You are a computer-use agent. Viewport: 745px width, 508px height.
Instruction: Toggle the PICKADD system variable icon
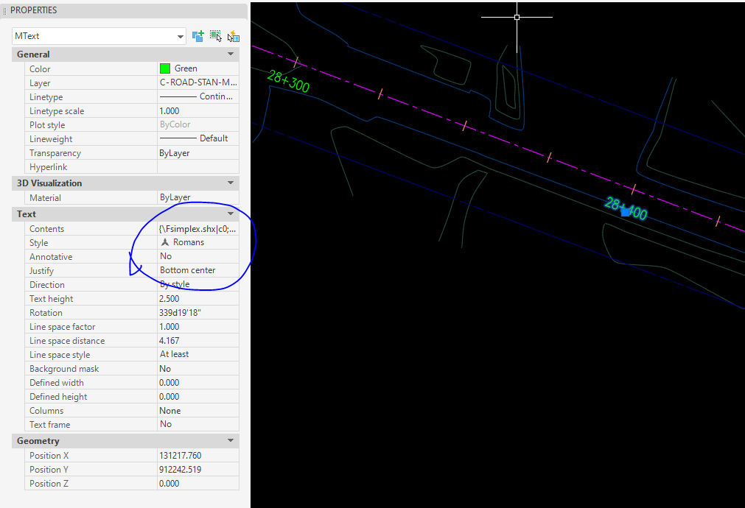tap(197, 35)
